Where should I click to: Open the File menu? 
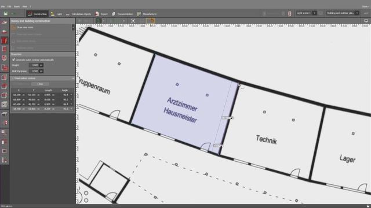click(3, 6)
